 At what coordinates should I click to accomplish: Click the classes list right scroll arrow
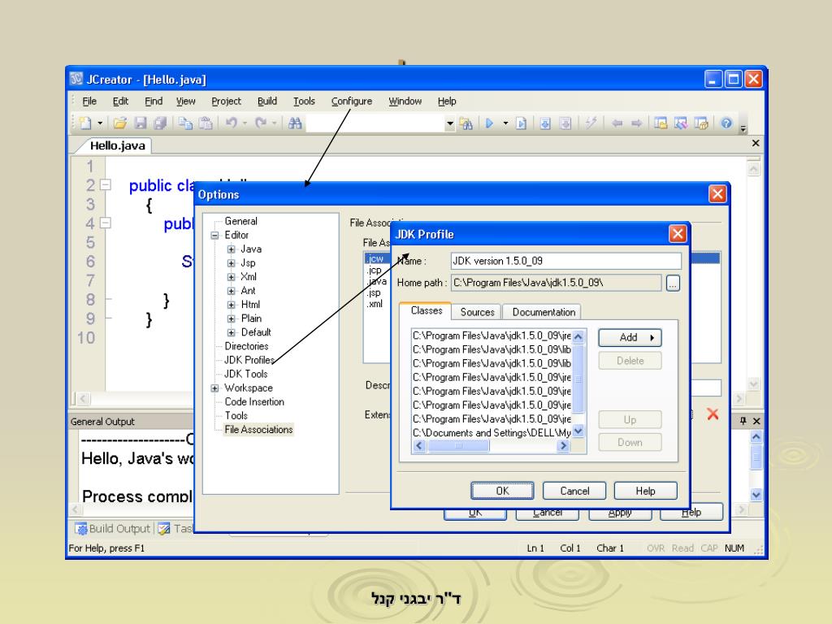click(563, 446)
